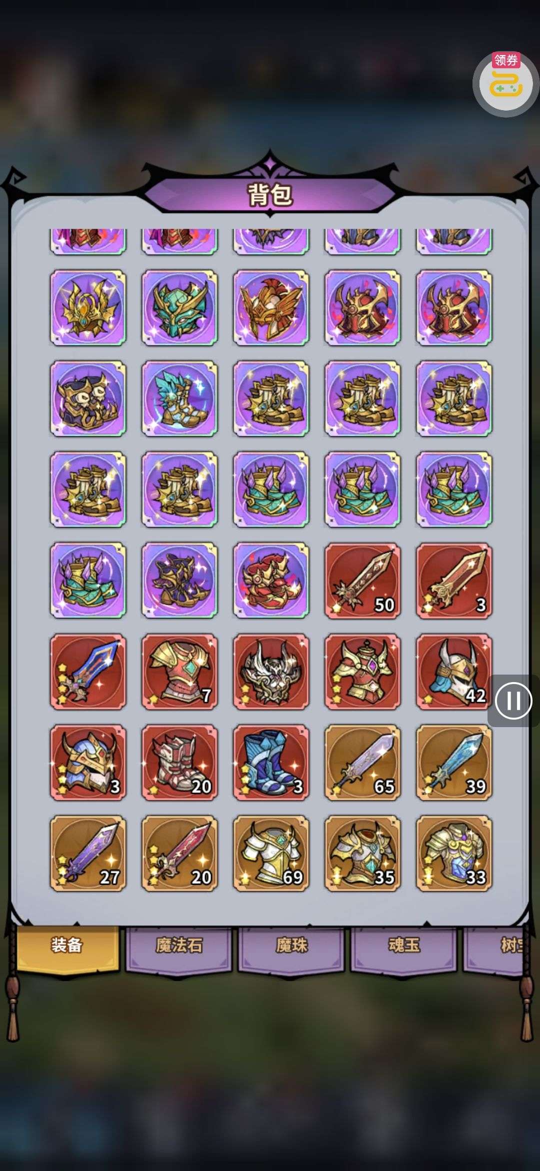Pick the winged armor showing 35
Image resolution: width=540 pixels, height=1171 pixels.
[x=362, y=854]
